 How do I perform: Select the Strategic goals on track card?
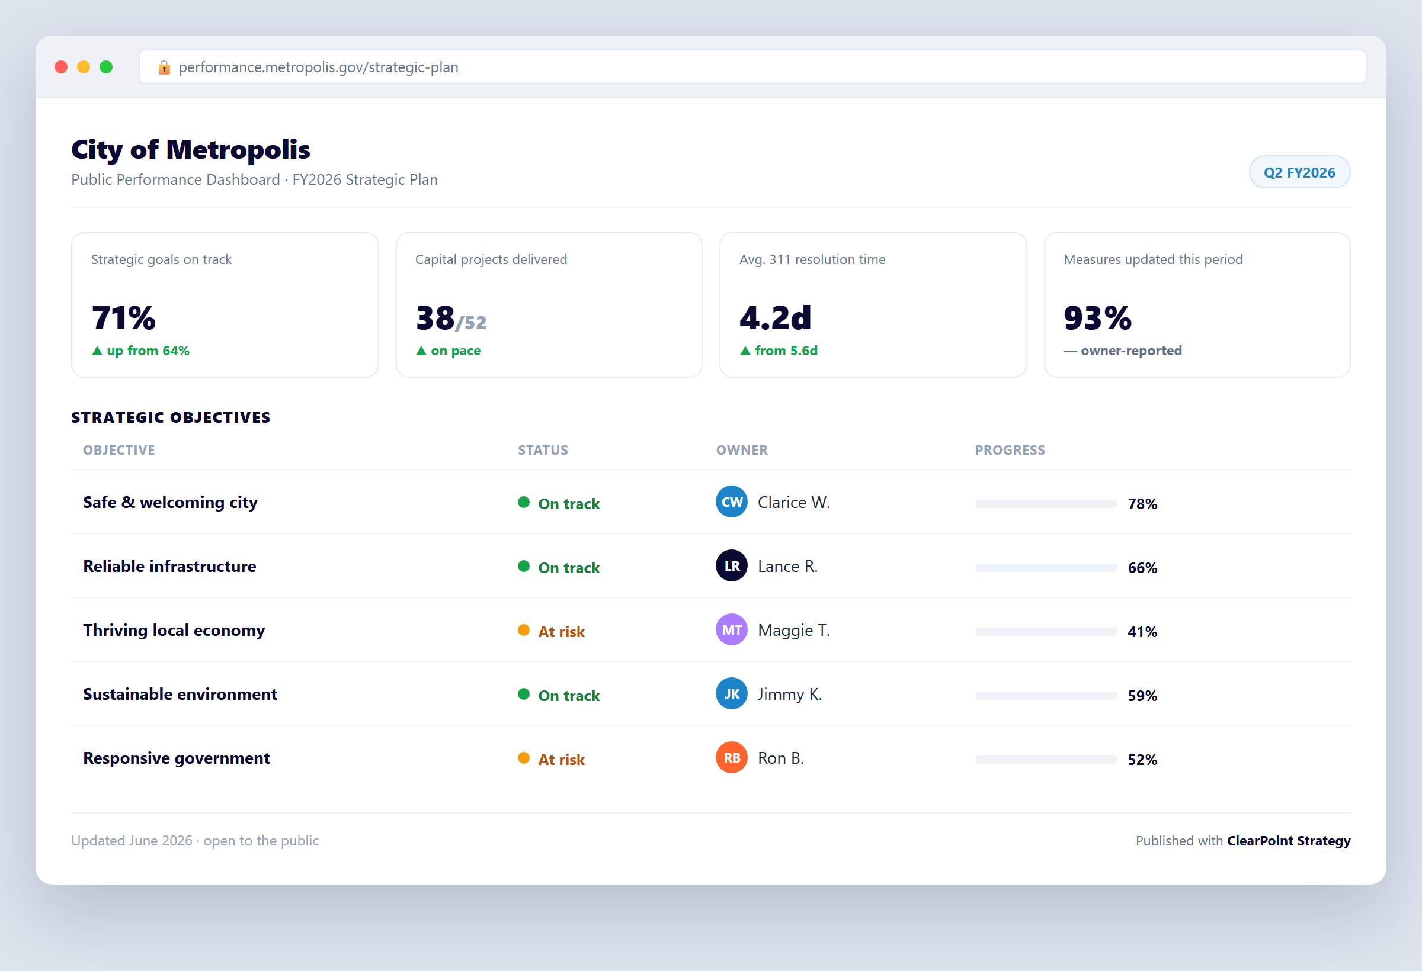(225, 304)
